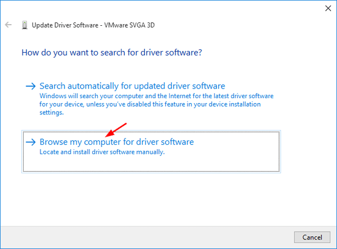Screen dimensions: 337x249
Task: Click the arrow icon beside Search automatically
Action: pos(31,86)
